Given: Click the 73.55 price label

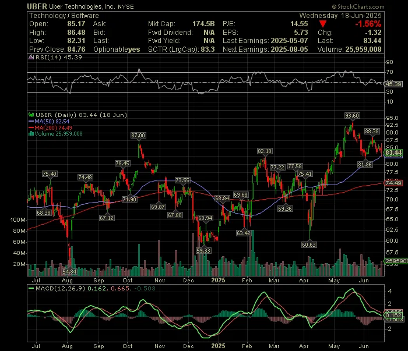Looking at the screenshot, I should point(182,180).
